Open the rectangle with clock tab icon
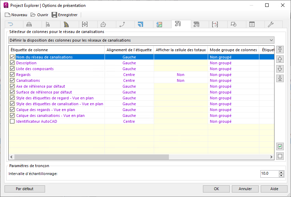The height and width of the screenshot is (197, 291). 234,24
